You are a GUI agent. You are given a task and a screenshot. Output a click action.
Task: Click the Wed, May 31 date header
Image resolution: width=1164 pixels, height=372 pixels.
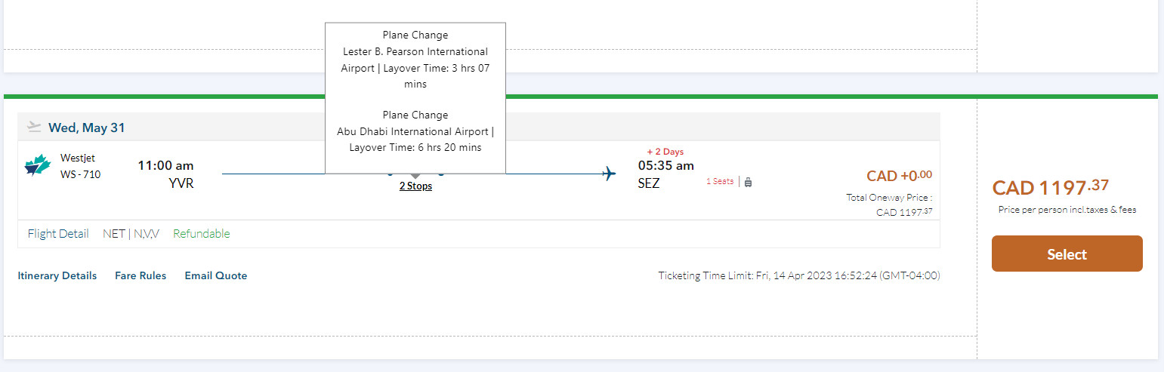(x=87, y=128)
